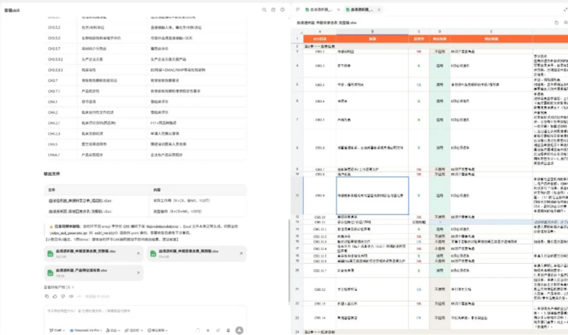Expand the spreadsheet preview to fullscreen
This screenshot has width=568, height=335.
coord(565,10)
